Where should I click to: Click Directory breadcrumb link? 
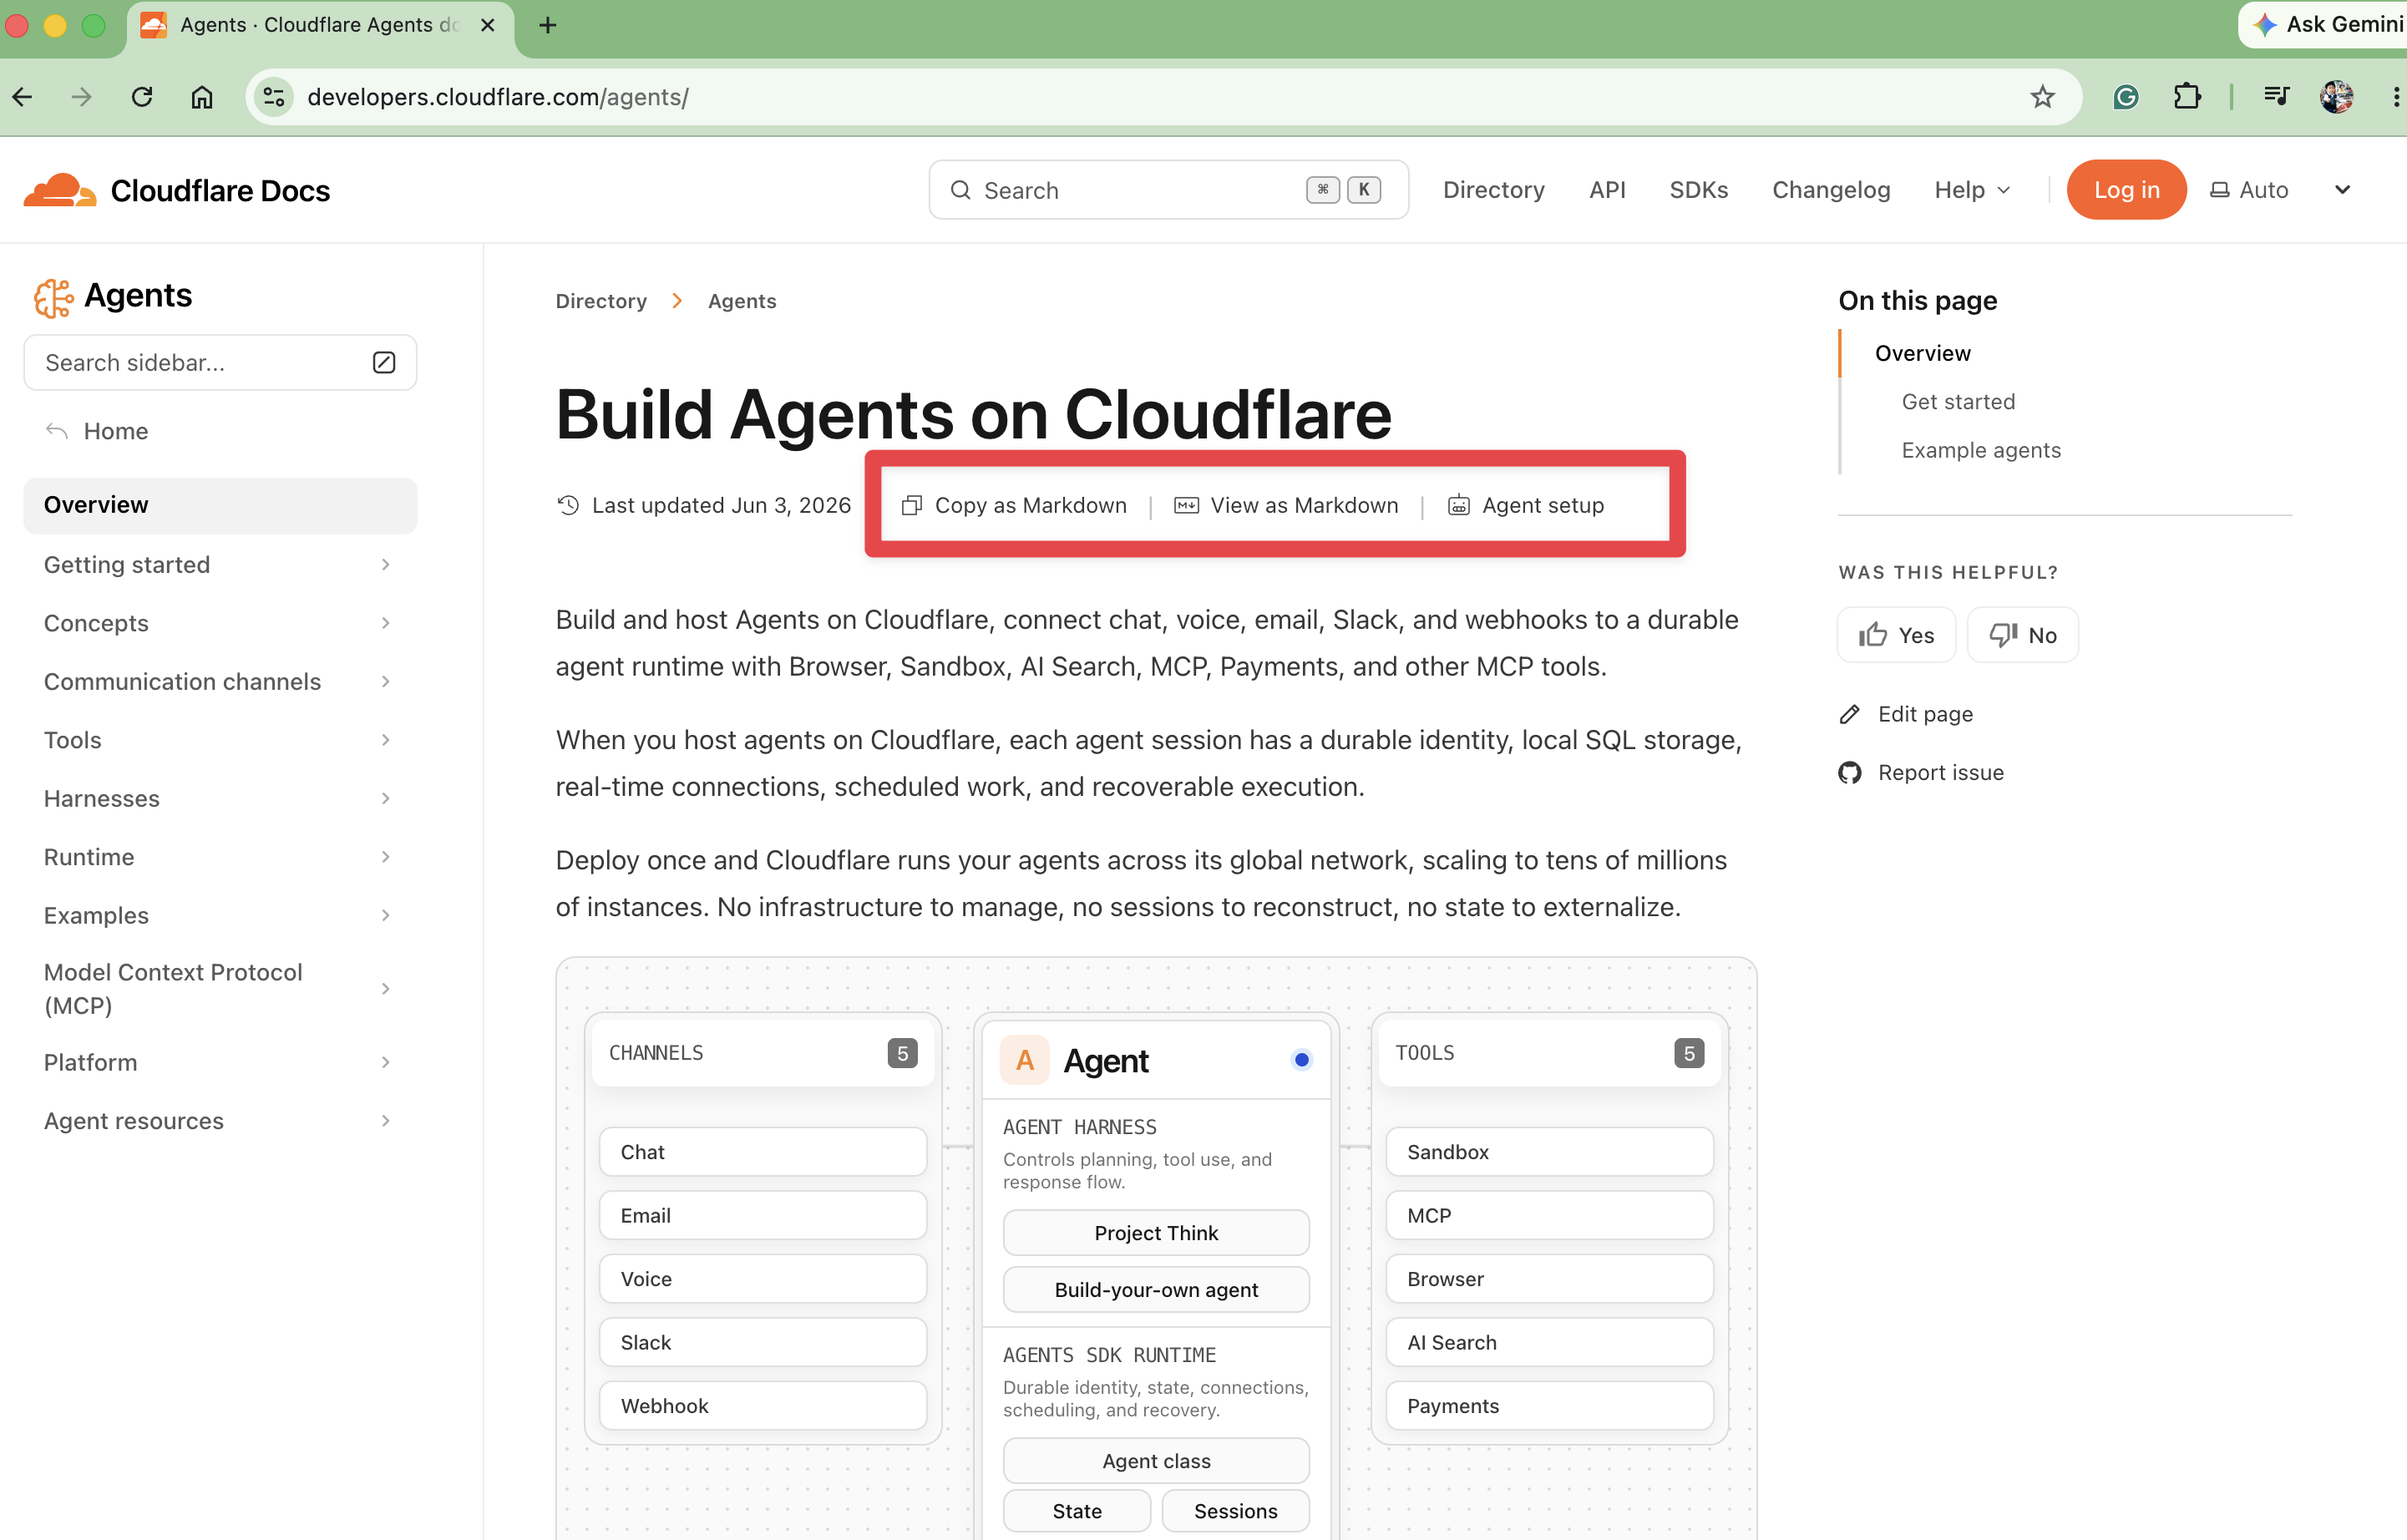[x=601, y=301]
